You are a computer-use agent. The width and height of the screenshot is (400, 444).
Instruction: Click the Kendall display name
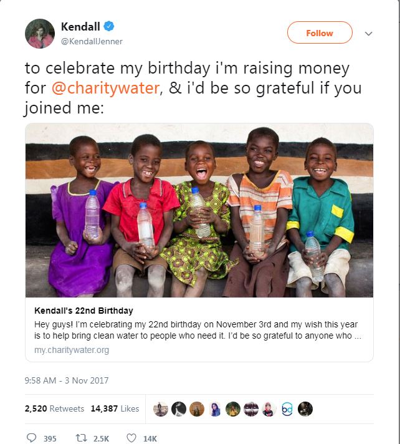click(x=80, y=26)
